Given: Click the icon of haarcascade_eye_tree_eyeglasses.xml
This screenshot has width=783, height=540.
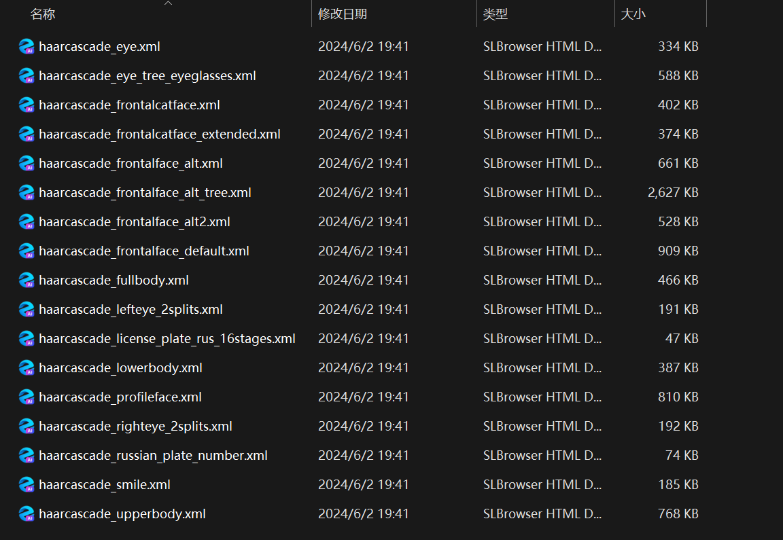Looking at the screenshot, I should (x=27, y=76).
